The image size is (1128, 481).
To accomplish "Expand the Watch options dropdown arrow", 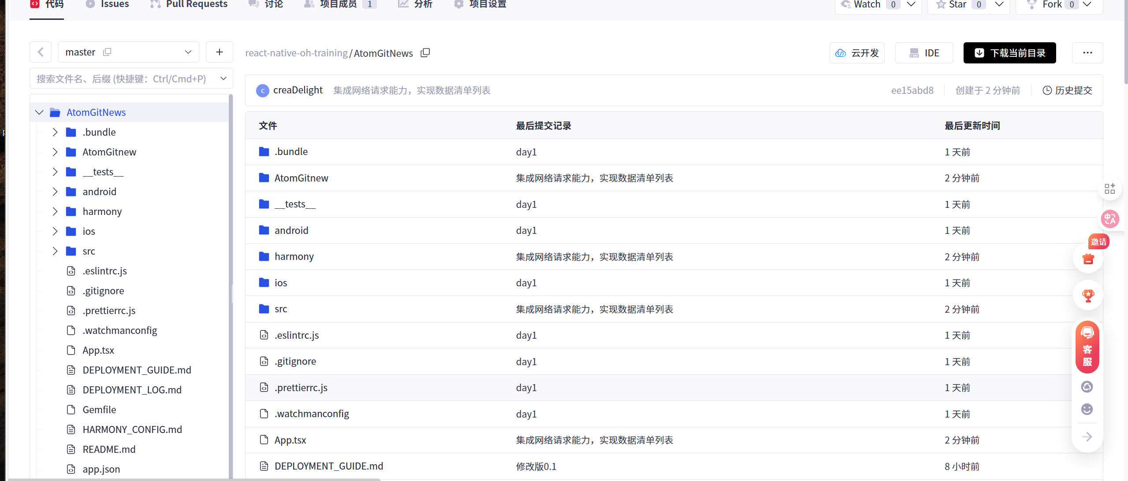I will [911, 4].
